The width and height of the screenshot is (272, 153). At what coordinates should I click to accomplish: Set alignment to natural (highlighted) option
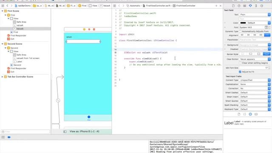267,35
